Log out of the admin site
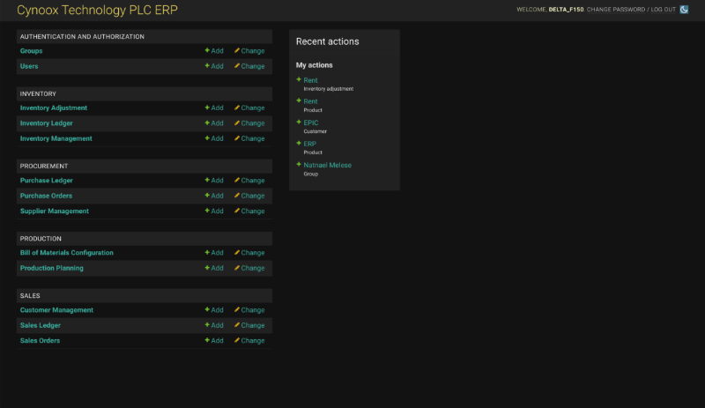This screenshot has width=705, height=408. 664,10
